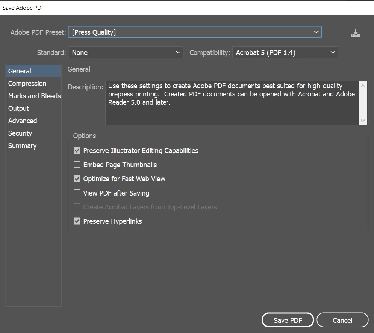374x333 pixels.
Task: Enable View PDF after Saving
Action: pyautogui.click(x=77, y=192)
